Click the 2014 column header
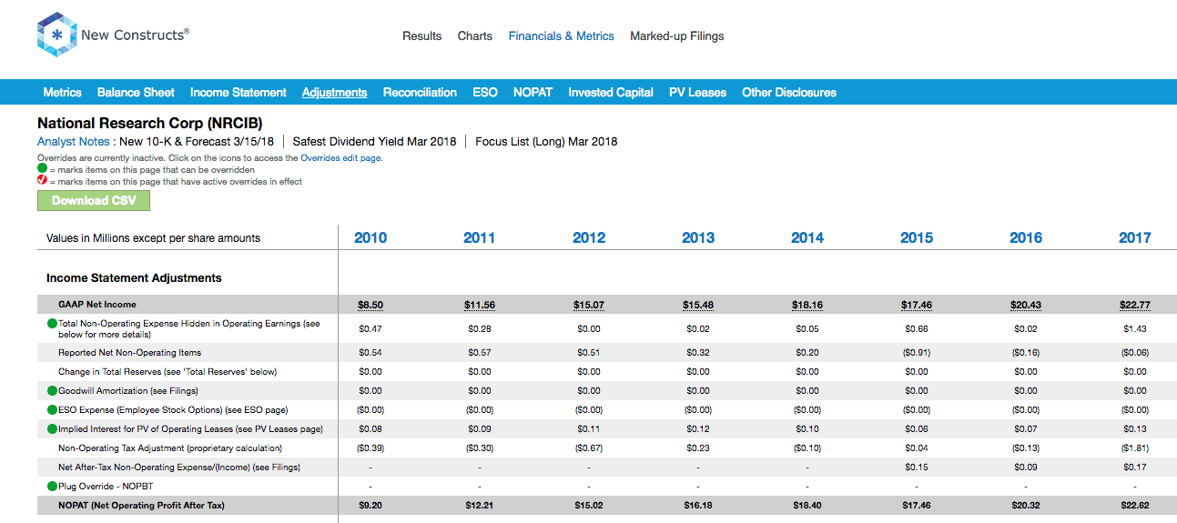This screenshot has height=523, width=1177. (x=807, y=237)
